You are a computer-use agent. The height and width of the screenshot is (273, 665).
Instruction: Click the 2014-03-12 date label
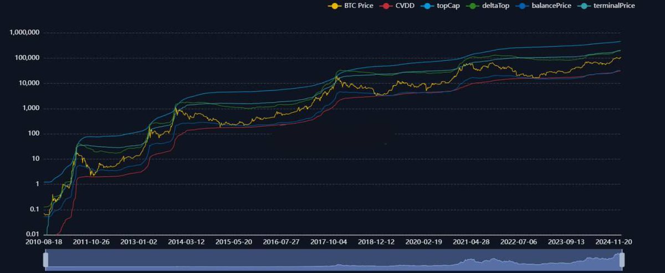[x=186, y=242]
